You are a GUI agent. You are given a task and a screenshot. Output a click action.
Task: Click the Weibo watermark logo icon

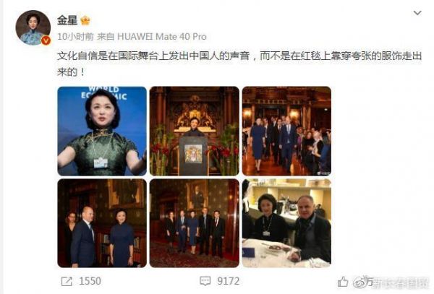[359, 282]
